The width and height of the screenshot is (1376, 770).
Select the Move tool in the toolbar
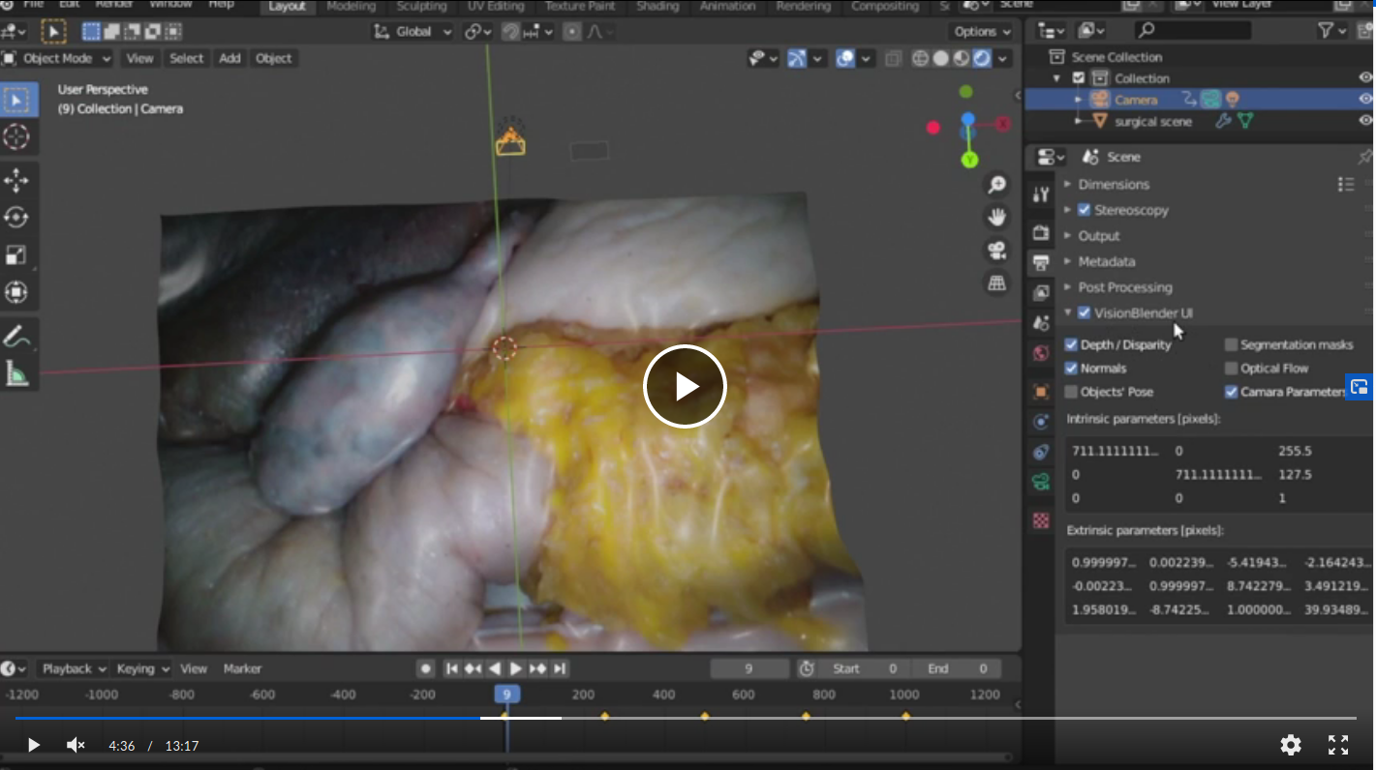click(16, 180)
